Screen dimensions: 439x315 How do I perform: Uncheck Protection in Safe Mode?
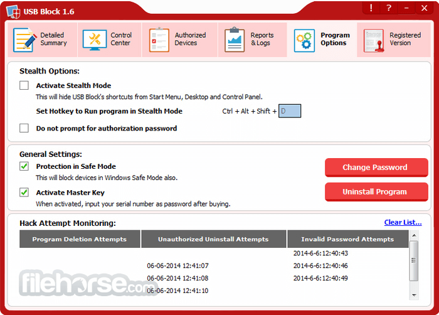click(x=24, y=166)
